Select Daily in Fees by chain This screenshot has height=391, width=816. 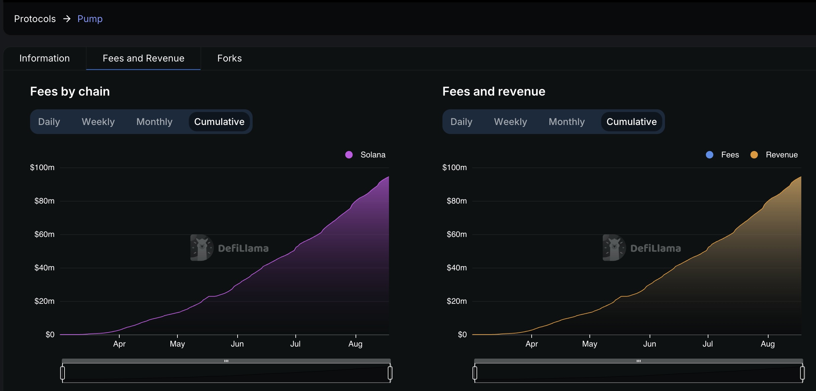point(49,122)
